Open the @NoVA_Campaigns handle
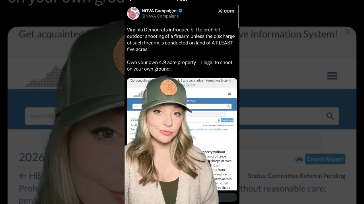 (x=160, y=16)
